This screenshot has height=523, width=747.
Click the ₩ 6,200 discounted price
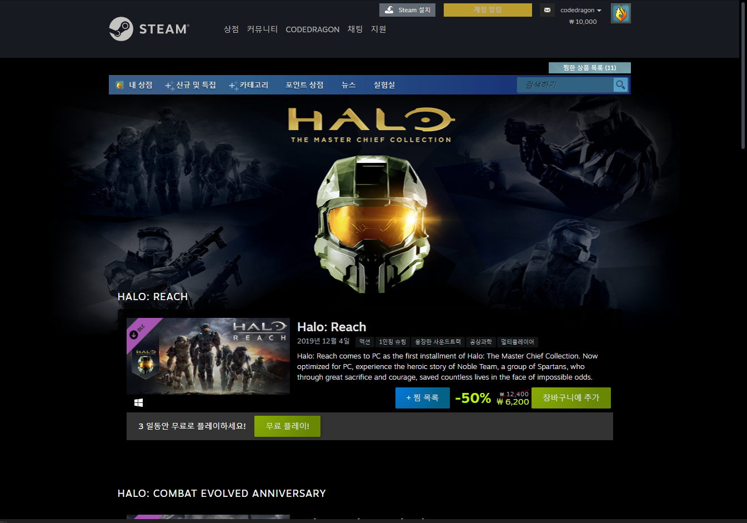[513, 402]
